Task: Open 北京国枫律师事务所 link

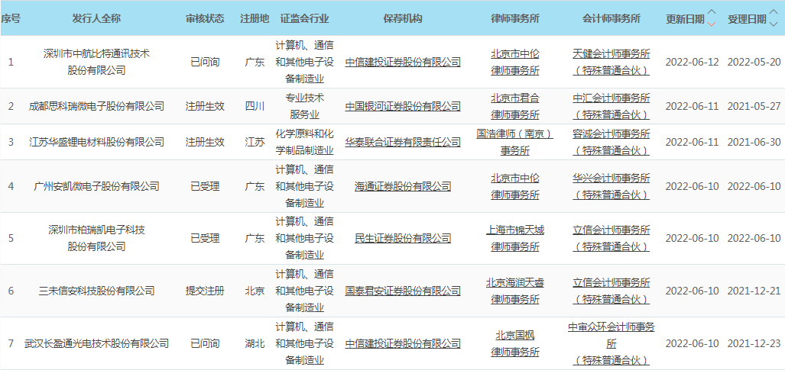Action: click(x=514, y=343)
